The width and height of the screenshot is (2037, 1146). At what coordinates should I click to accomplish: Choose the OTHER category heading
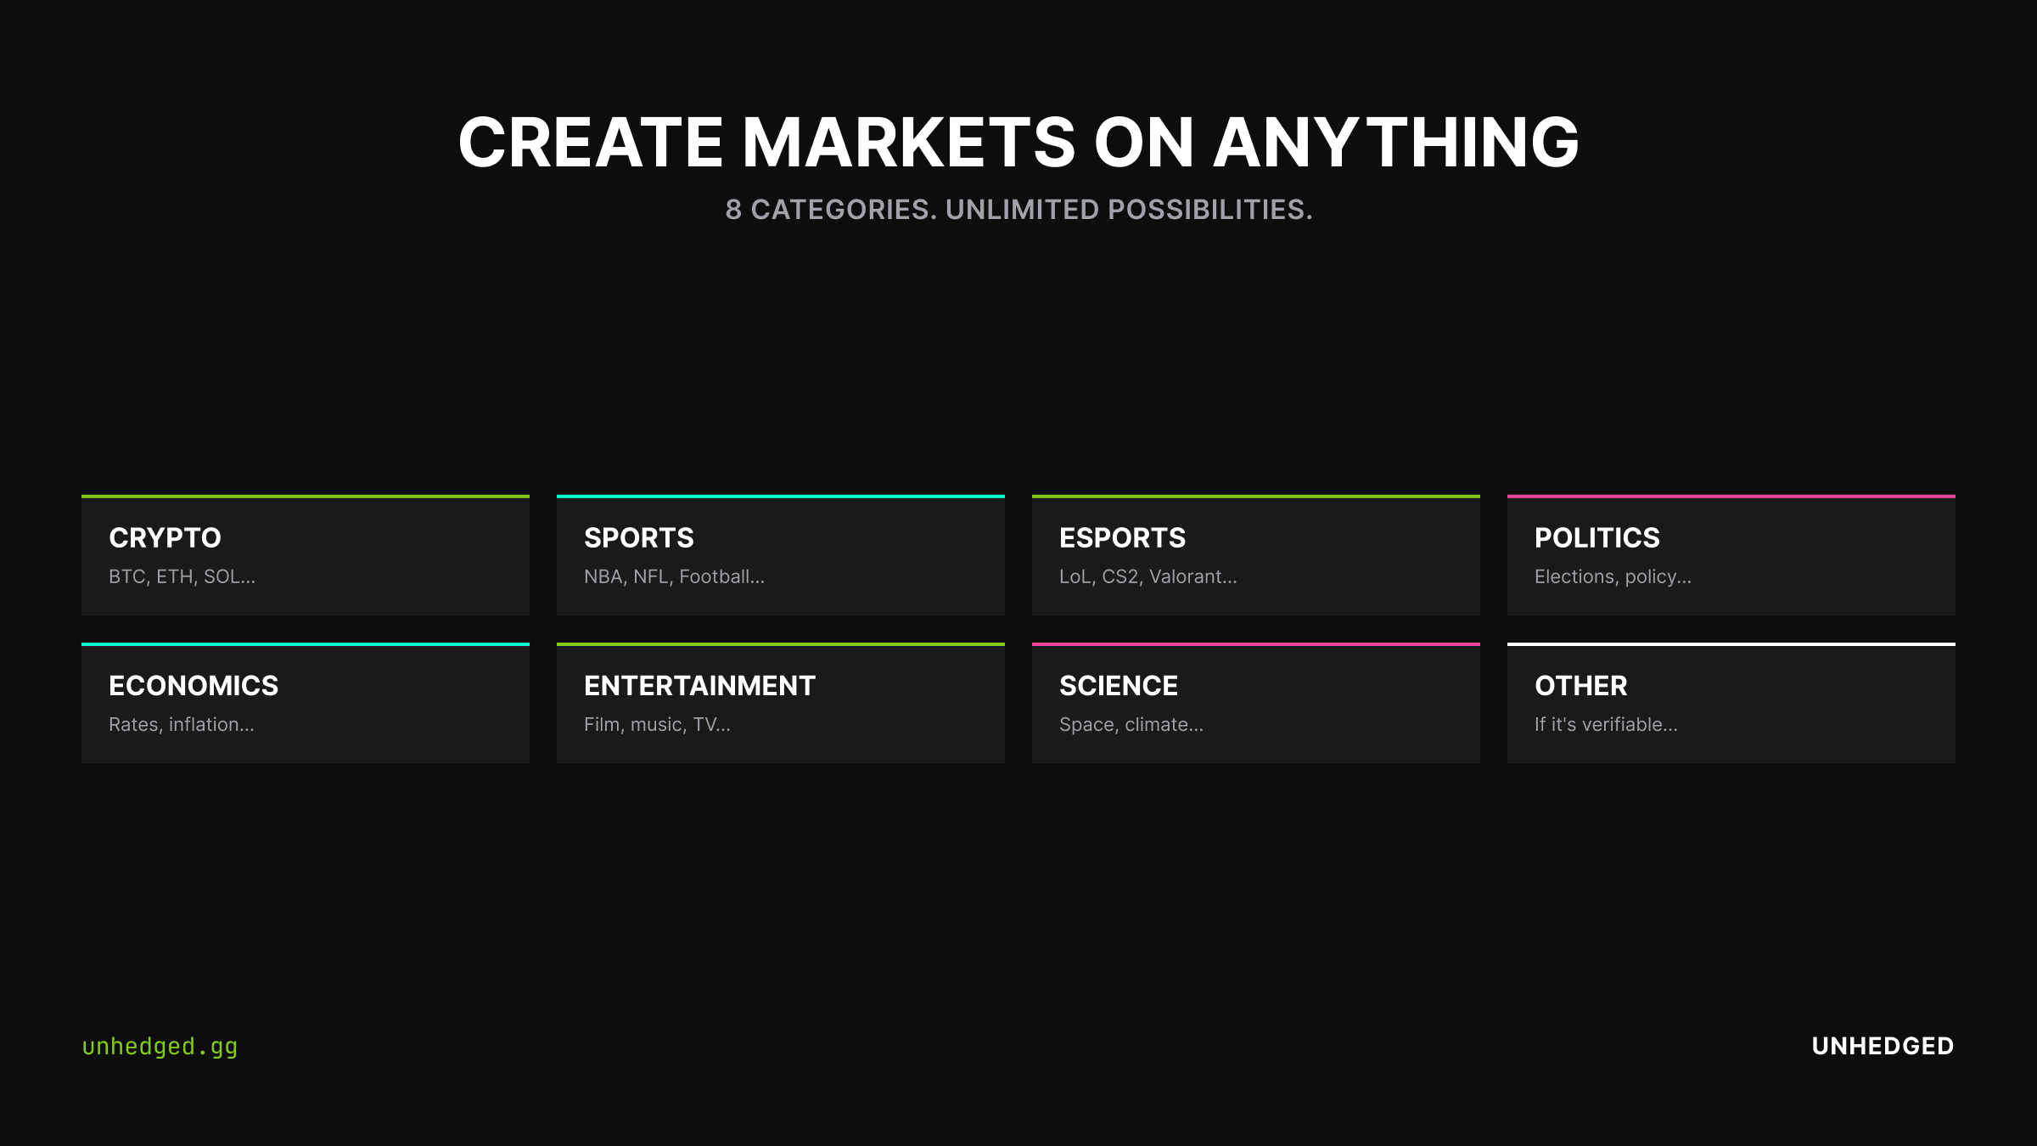pyautogui.click(x=1580, y=686)
